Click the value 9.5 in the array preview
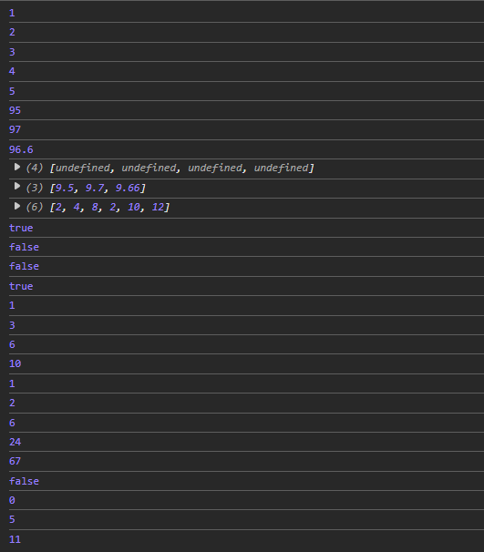 click(x=65, y=188)
